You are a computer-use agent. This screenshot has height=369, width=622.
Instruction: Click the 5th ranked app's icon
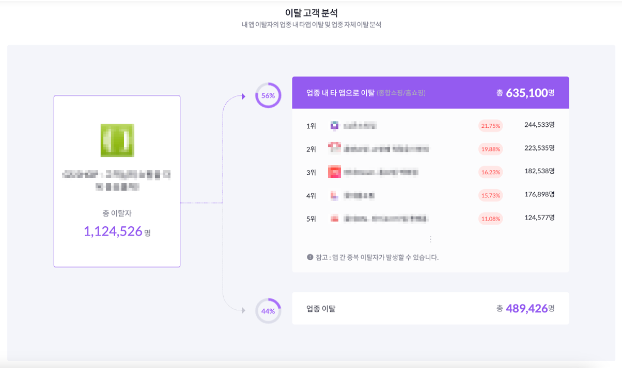pyautogui.click(x=335, y=219)
